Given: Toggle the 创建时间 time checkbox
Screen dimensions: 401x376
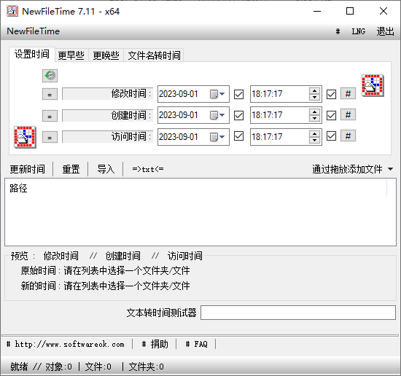Looking at the screenshot, I should 331,115.
